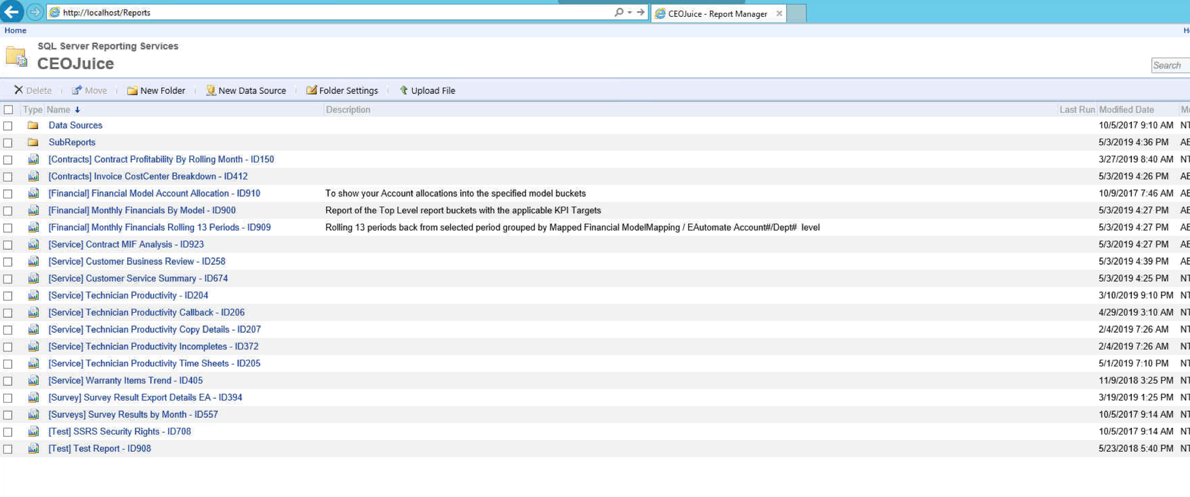Image resolution: width=1190 pixels, height=497 pixels.
Task: Click the browser back arrow button
Action: 11,11
